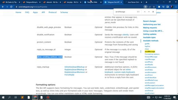Select sendLocation in the sidebar
This screenshot has width=178, height=100.
click(x=150, y=83)
